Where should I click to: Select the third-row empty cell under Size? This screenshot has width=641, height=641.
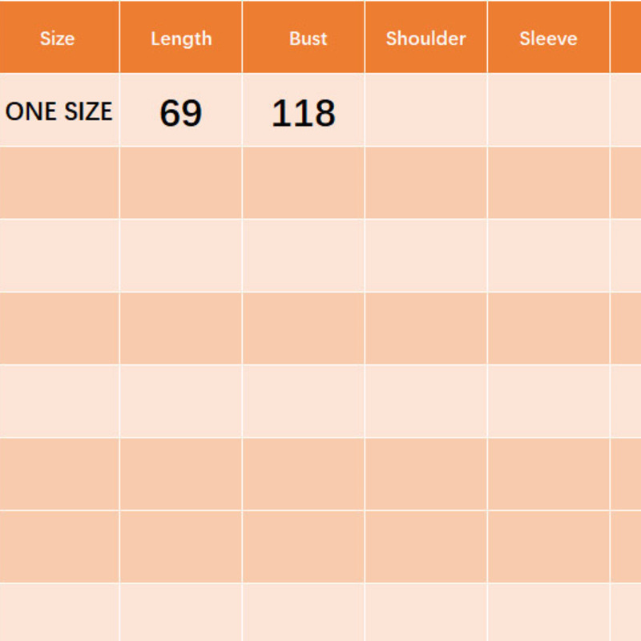pos(59,256)
